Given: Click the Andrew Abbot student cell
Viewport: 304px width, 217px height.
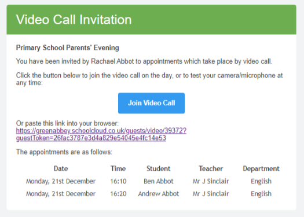Looking at the screenshot, I should click(x=159, y=194).
